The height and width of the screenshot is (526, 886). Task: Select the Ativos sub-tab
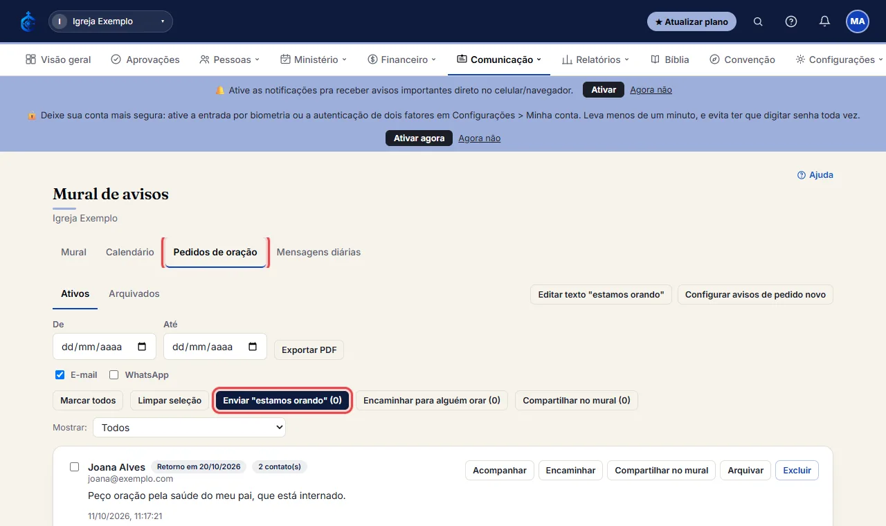click(75, 293)
